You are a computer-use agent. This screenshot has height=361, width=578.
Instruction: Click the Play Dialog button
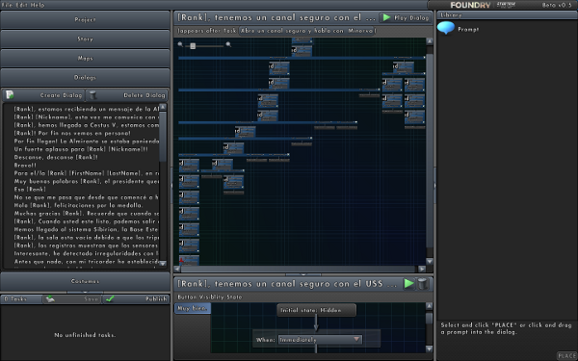[x=406, y=17]
